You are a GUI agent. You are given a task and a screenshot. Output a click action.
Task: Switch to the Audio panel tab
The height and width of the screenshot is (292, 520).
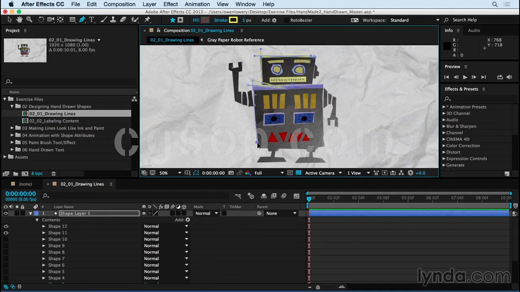474,30
